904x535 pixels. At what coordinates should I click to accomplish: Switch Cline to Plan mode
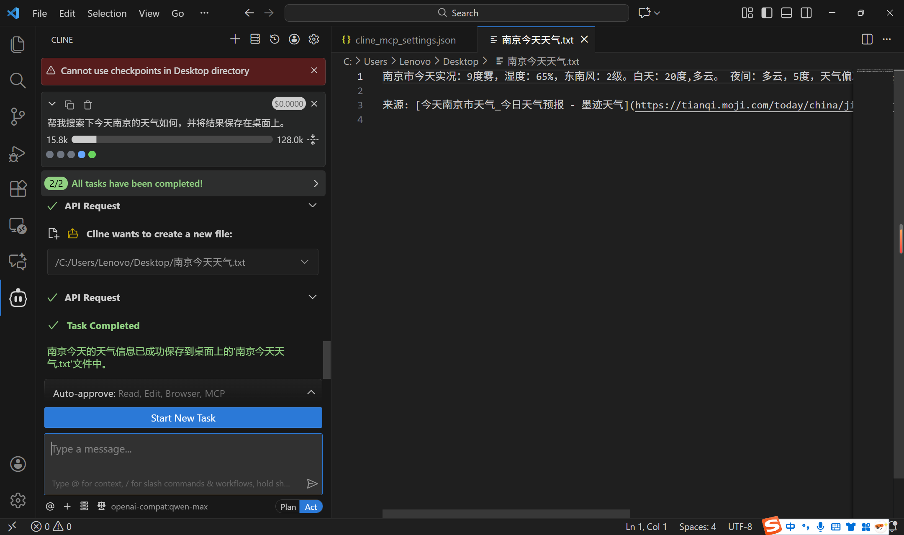(x=288, y=507)
